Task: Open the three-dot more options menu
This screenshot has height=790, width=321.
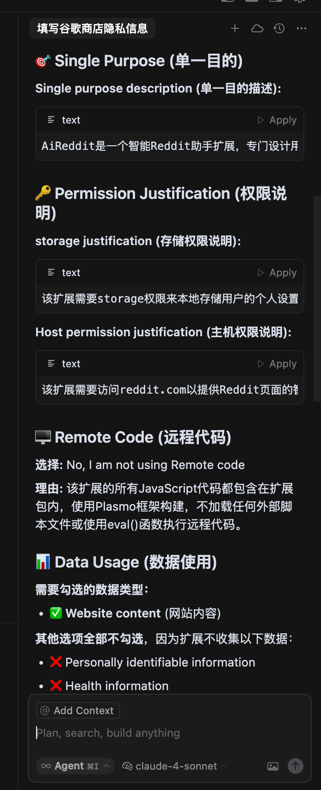Action: (302, 29)
